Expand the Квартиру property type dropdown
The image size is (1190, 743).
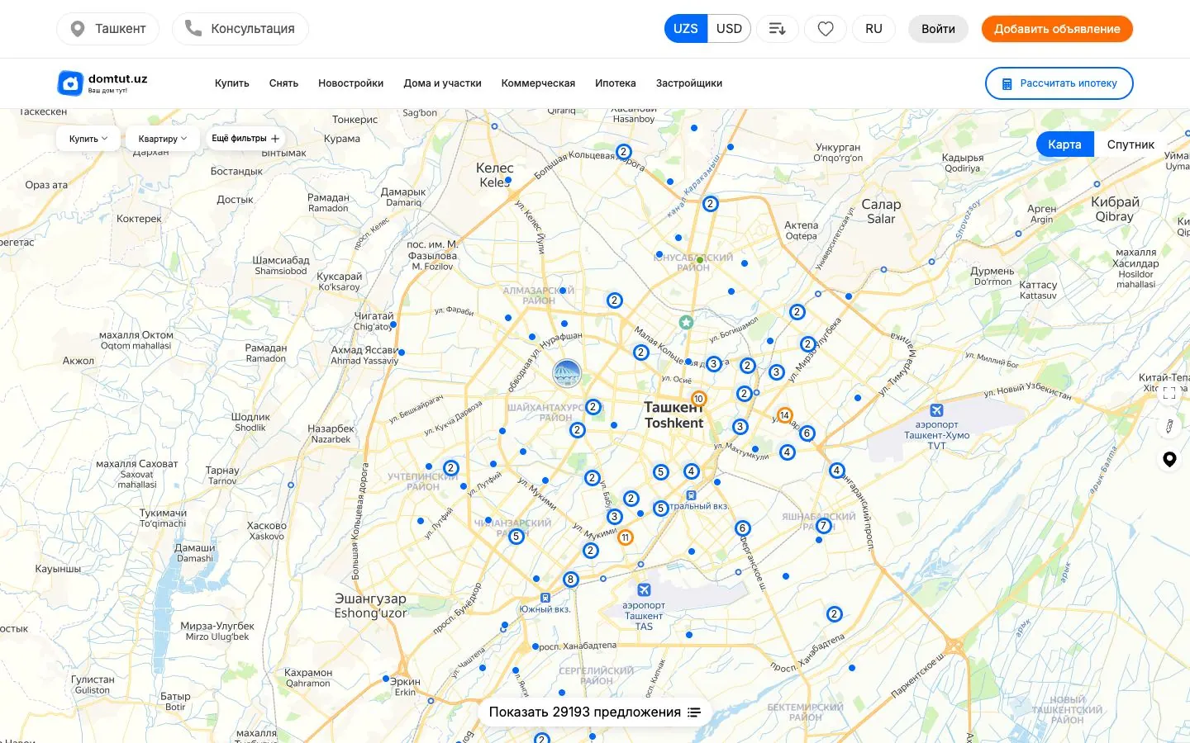coord(162,139)
